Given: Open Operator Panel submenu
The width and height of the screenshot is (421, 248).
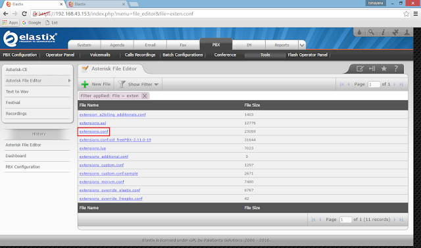Looking at the screenshot, I should click(x=60, y=55).
